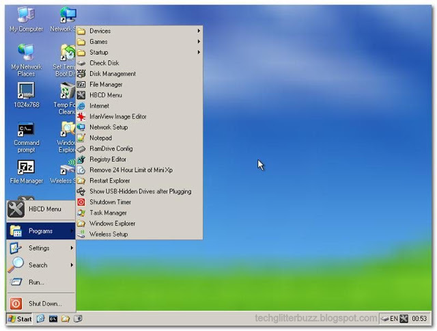Image resolution: width=437 pixels, height=331 pixels.
Task: Launch Command prompt desktop shortcut
Action: (x=26, y=137)
